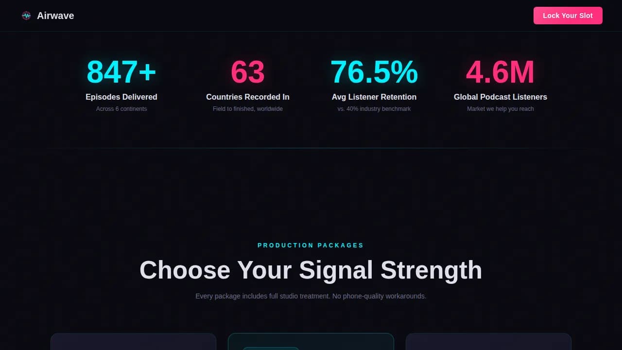Click the Production Packages section label
The height and width of the screenshot is (350, 622).
[x=311, y=245]
